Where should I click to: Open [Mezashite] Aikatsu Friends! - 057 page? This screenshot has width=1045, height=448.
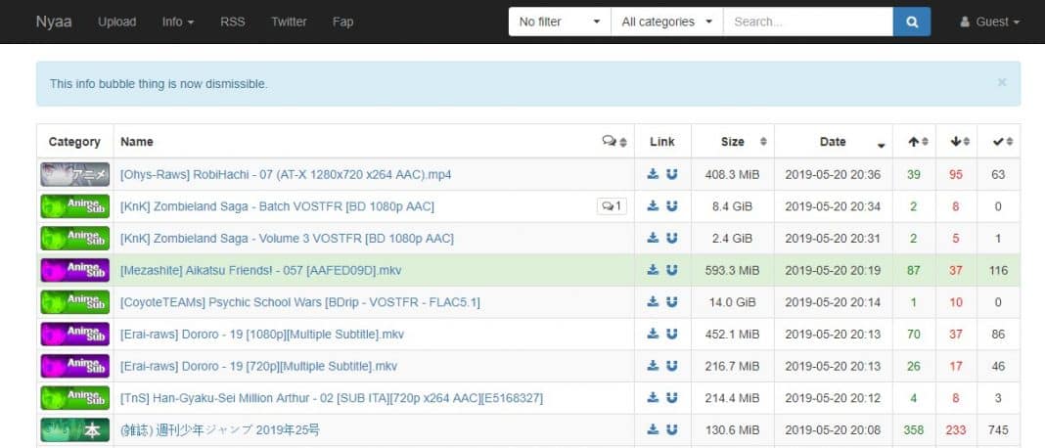tap(261, 271)
